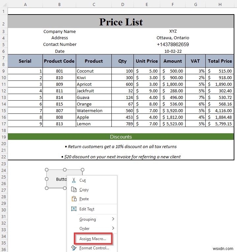
Task: Expand the Grouping submenu arrow
Action: [113, 219]
